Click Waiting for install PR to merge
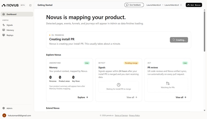The height and width of the screenshot is (119, 207). click(x=119, y=89)
